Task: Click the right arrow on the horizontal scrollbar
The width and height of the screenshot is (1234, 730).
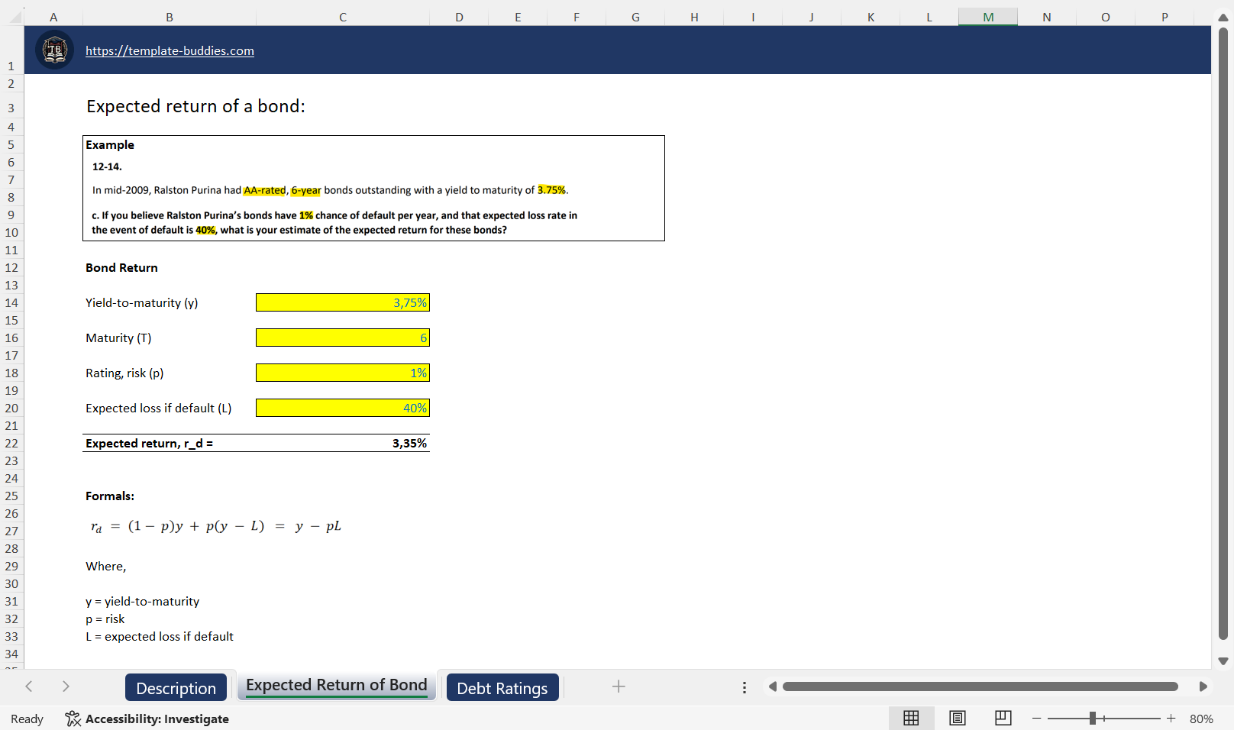Action: [1205, 686]
